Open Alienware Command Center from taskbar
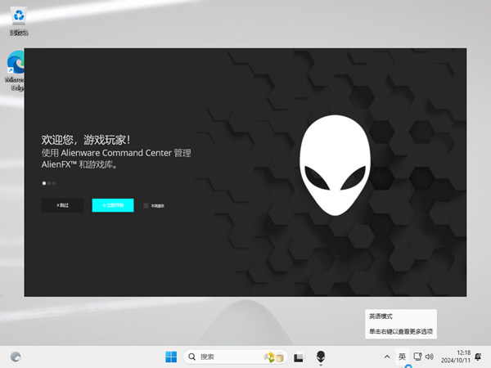Image resolution: width=491 pixels, height=368 pixels. pos(321,357)
